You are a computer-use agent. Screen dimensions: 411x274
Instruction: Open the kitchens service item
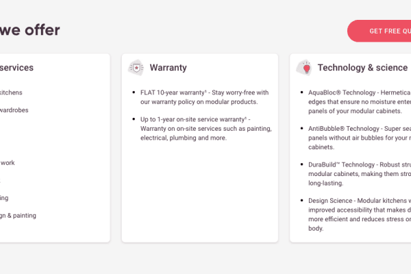point(11,92)
